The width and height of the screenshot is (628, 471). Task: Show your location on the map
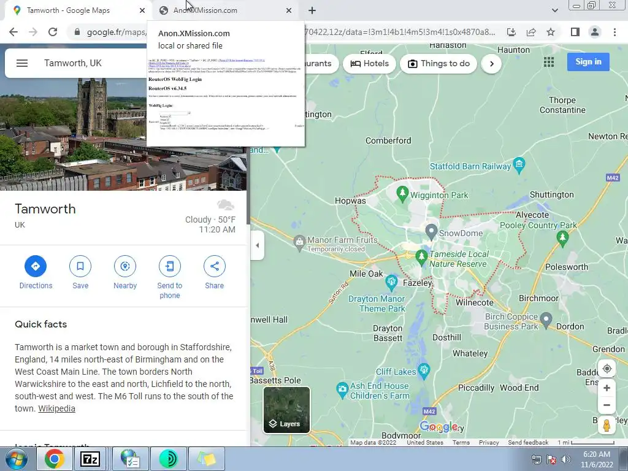click(x=607, y=369)
